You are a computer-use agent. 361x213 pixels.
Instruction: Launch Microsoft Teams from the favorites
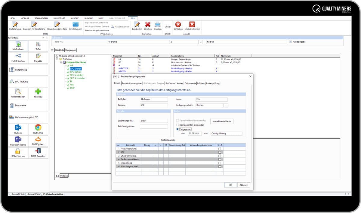pyautogui.click(x=18, y=141)
